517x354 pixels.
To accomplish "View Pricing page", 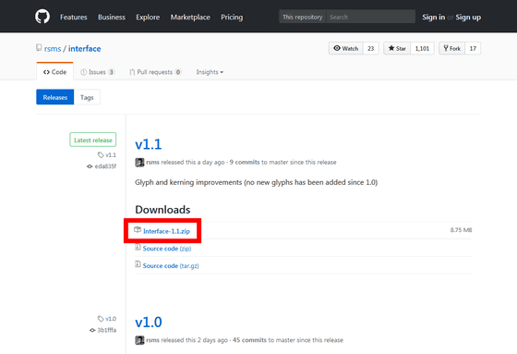I will 232,18.
